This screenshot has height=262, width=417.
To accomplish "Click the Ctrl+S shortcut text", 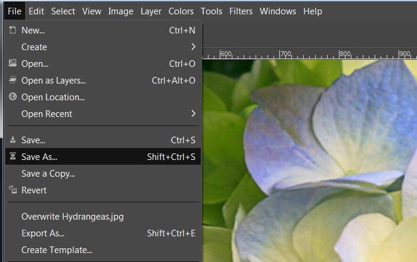I will pos(183,140).
